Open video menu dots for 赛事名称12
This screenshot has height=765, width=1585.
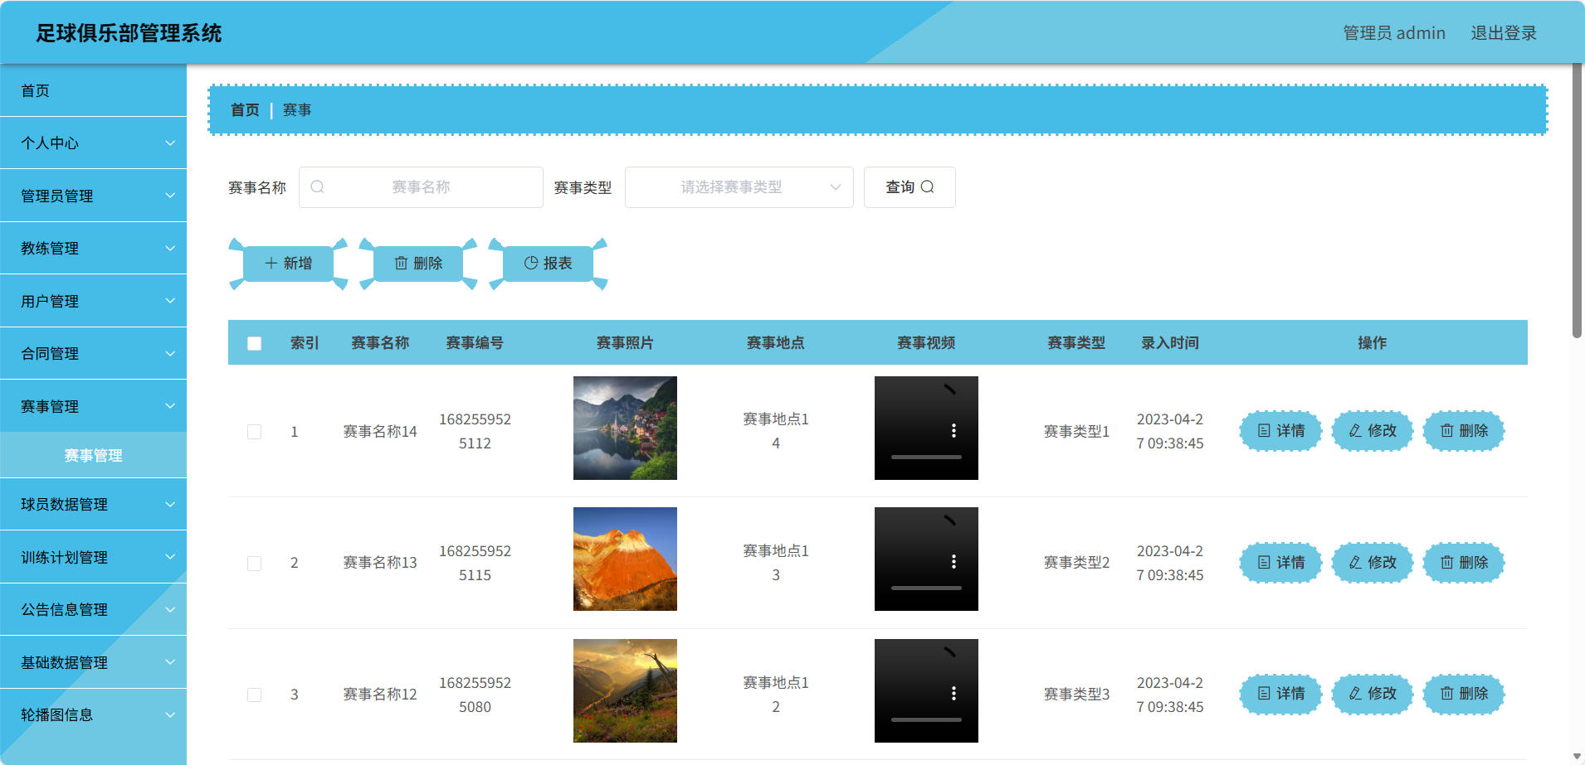point(953,694)
